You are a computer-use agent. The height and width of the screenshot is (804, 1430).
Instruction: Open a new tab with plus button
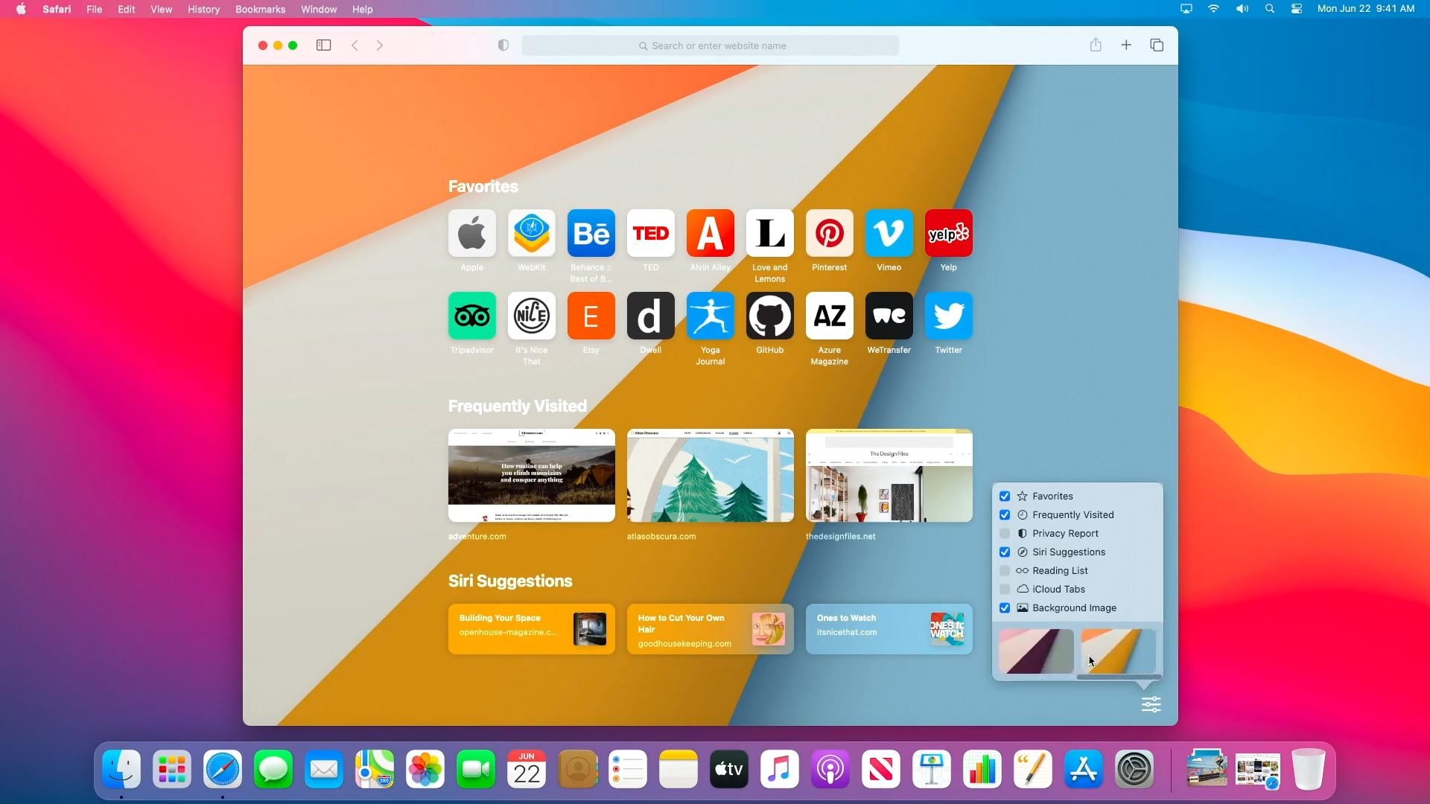(1126, 45)
